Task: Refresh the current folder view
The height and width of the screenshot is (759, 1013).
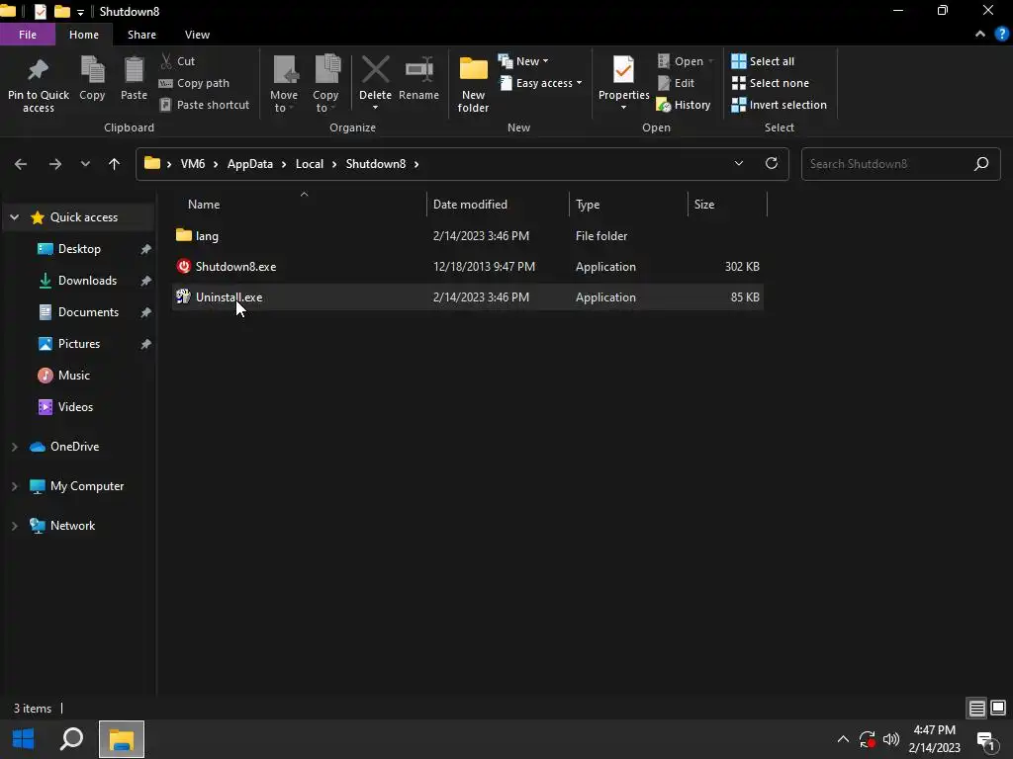Action: pos(772,163)
